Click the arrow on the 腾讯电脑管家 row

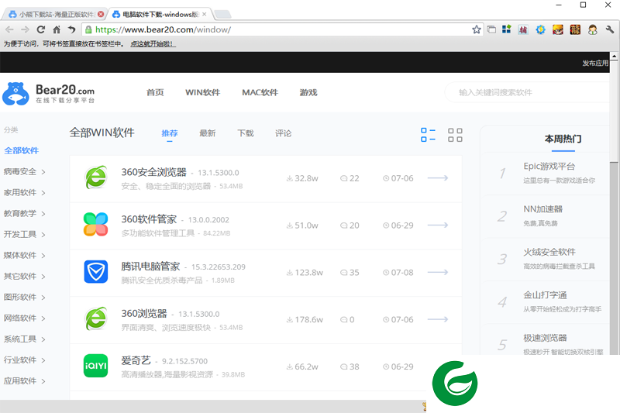click(438, 272)
